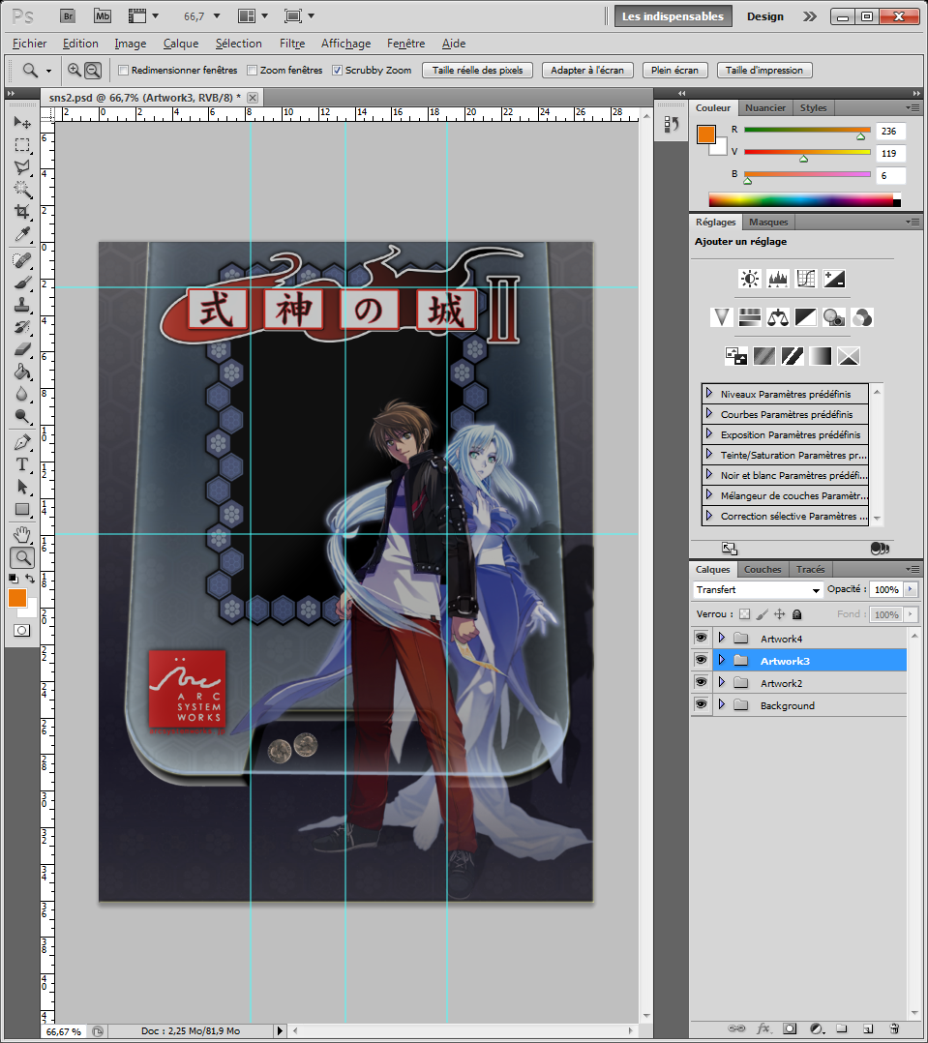Expand the Artwork3 layer group

(721, 661)
